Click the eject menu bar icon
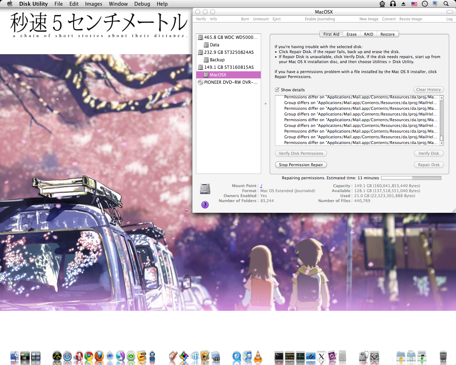Screen dimensions: 456x365 (403, 4)
